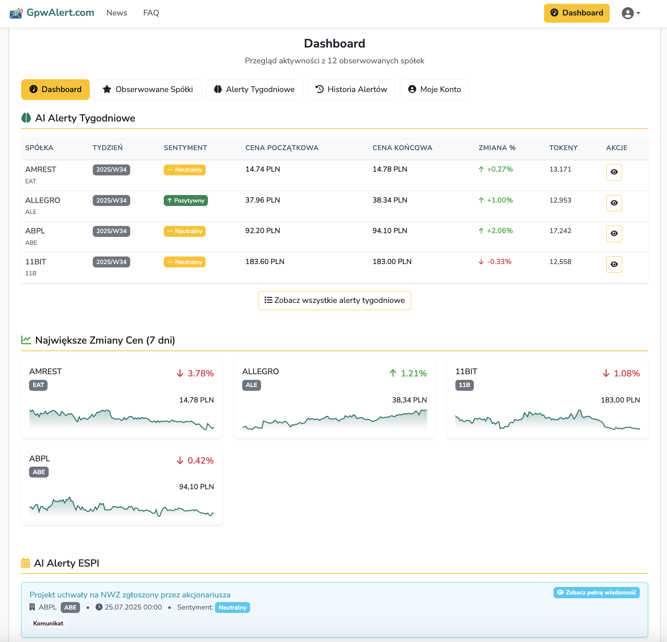Click the Neutralny sentiment badge for 11BIT
The height and width of the screenshot is (642, 667).
coord(184,262)
